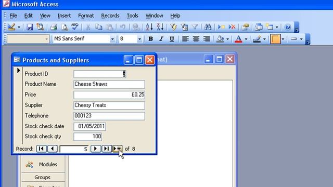
Task: Open the Edit menu
Action: click(x=28, y=16)
